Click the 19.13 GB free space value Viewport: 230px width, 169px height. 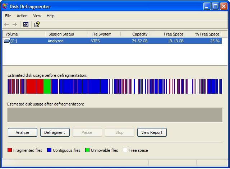(176, 41)
